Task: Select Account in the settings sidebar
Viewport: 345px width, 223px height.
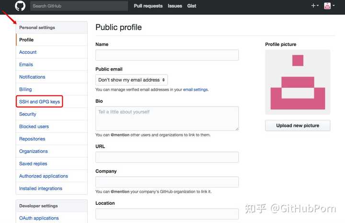Action: (x=28, y=52)
